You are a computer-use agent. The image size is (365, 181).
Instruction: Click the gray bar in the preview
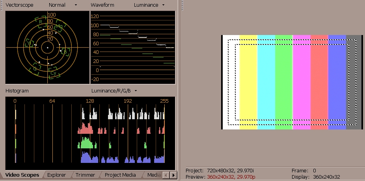coord(354,82)
